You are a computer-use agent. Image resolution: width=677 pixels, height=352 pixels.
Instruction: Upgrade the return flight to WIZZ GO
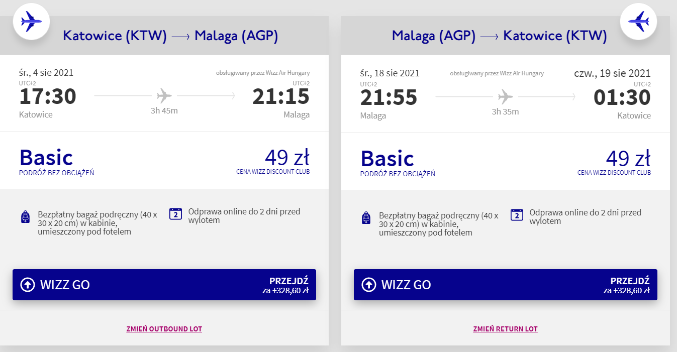click(506, 285)
